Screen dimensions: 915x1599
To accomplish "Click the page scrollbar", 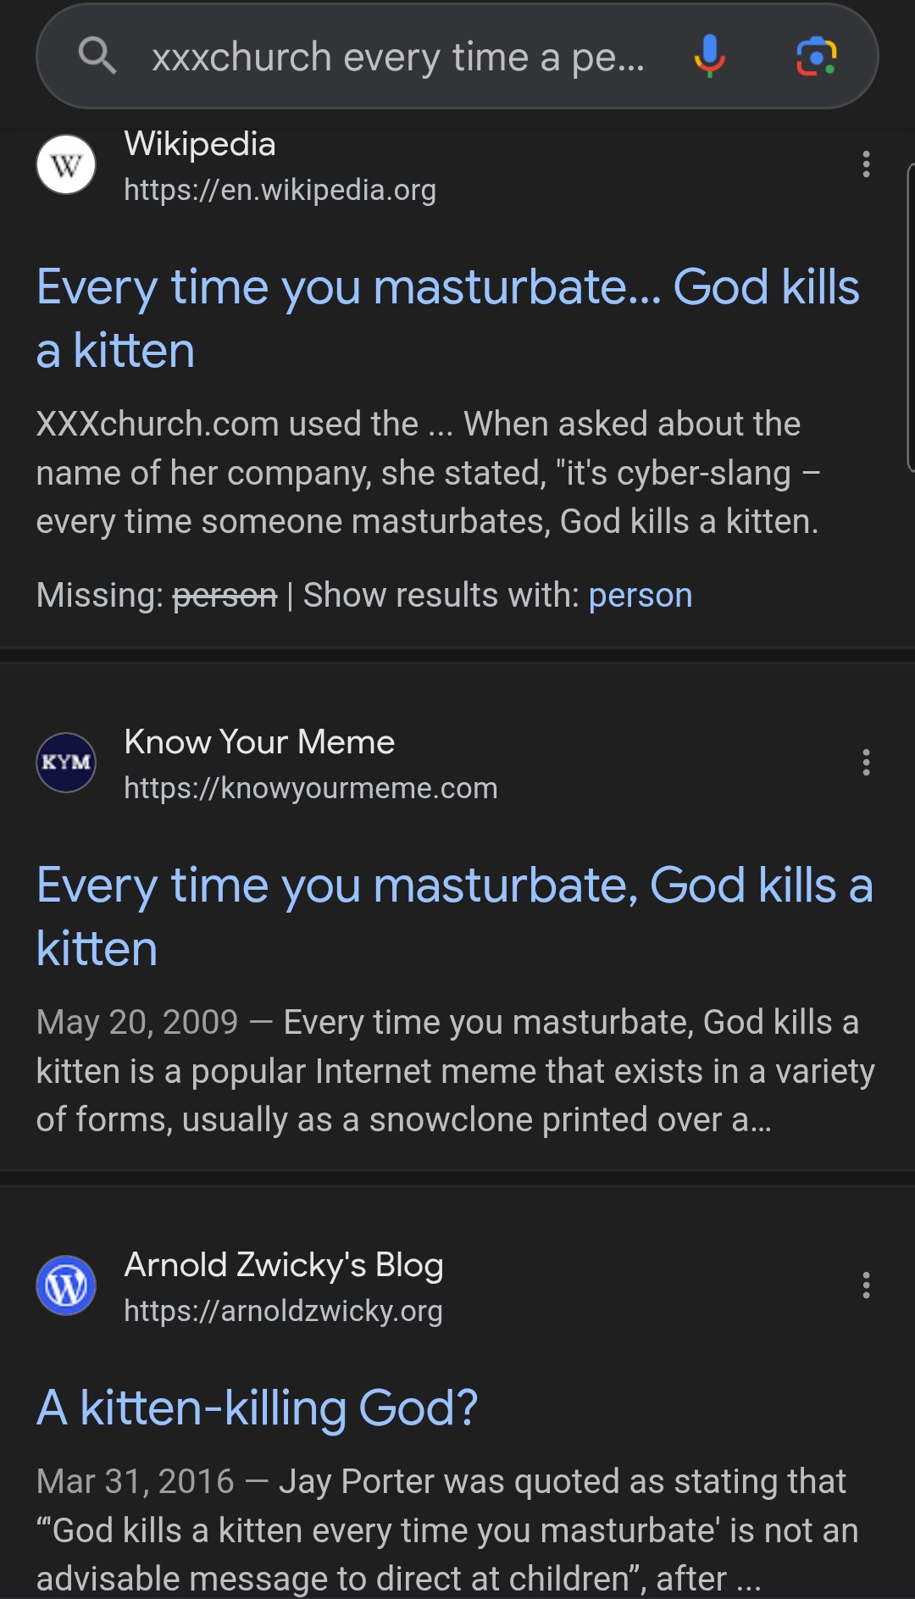I will [x=911, y=318].
